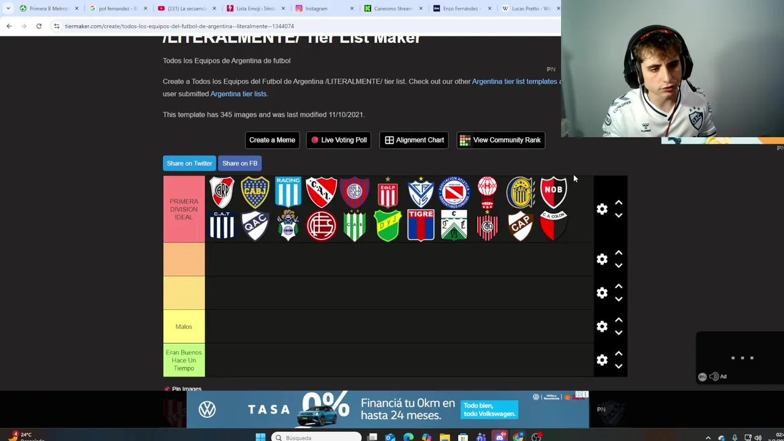Image resolution: width=784 pixels, height=441 pixels.
Task: Select the Vélez Sarsfield V crest
Action: point(421,192)
